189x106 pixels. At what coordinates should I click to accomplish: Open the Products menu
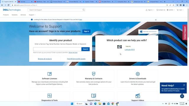click(x=6, y=15)
